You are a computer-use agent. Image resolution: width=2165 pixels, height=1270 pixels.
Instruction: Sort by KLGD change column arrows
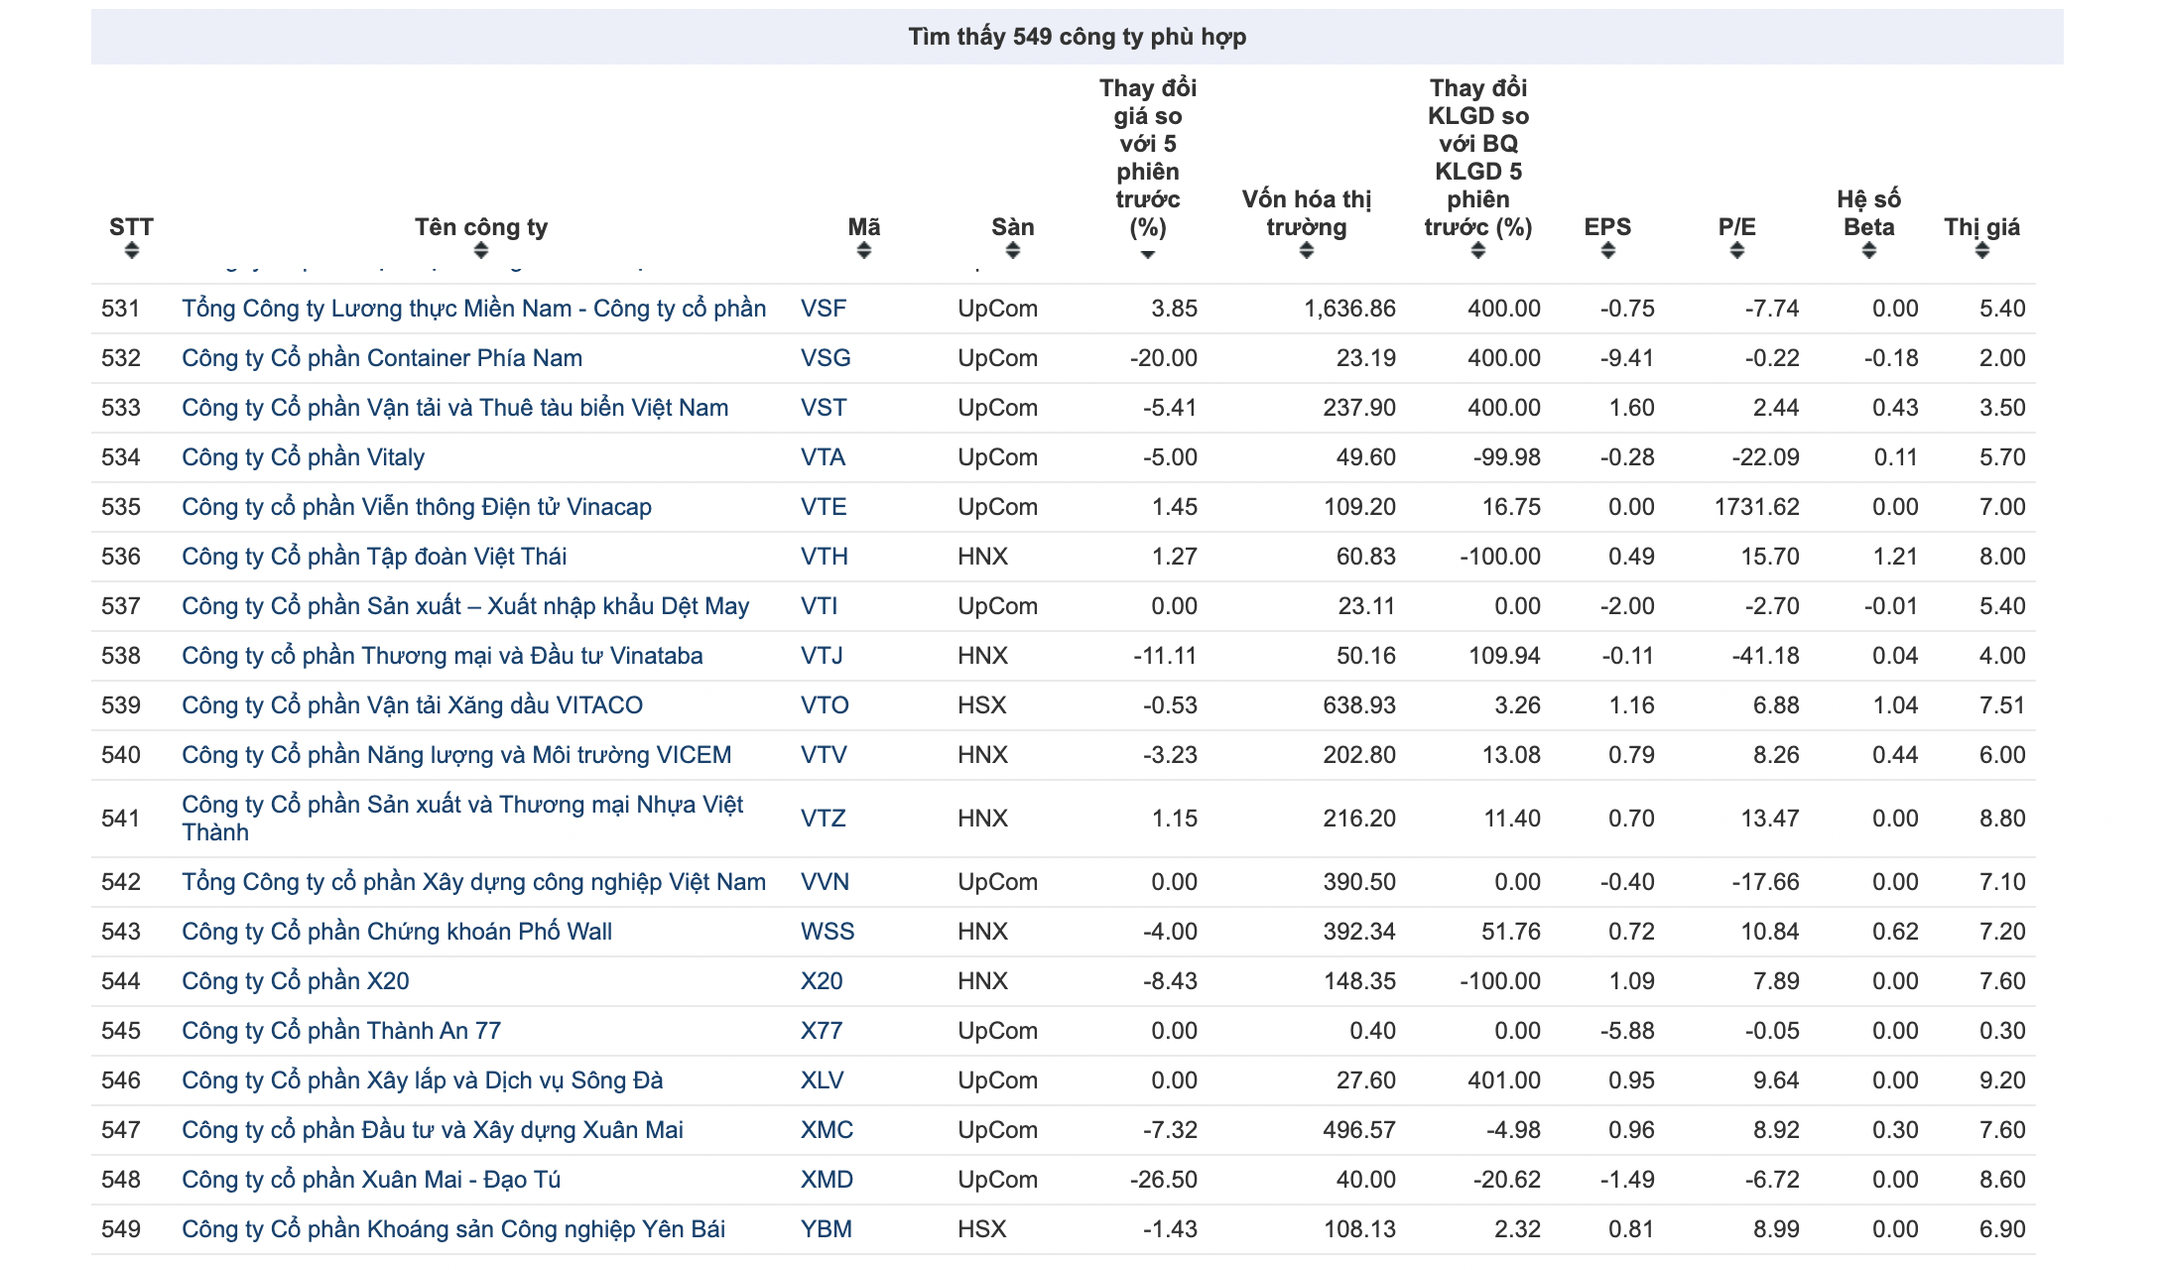[1477, 251]
